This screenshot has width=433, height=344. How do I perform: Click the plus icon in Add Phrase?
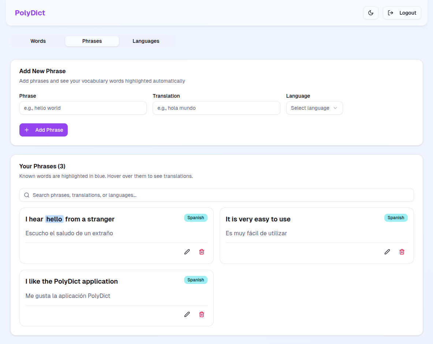point(27,130)
